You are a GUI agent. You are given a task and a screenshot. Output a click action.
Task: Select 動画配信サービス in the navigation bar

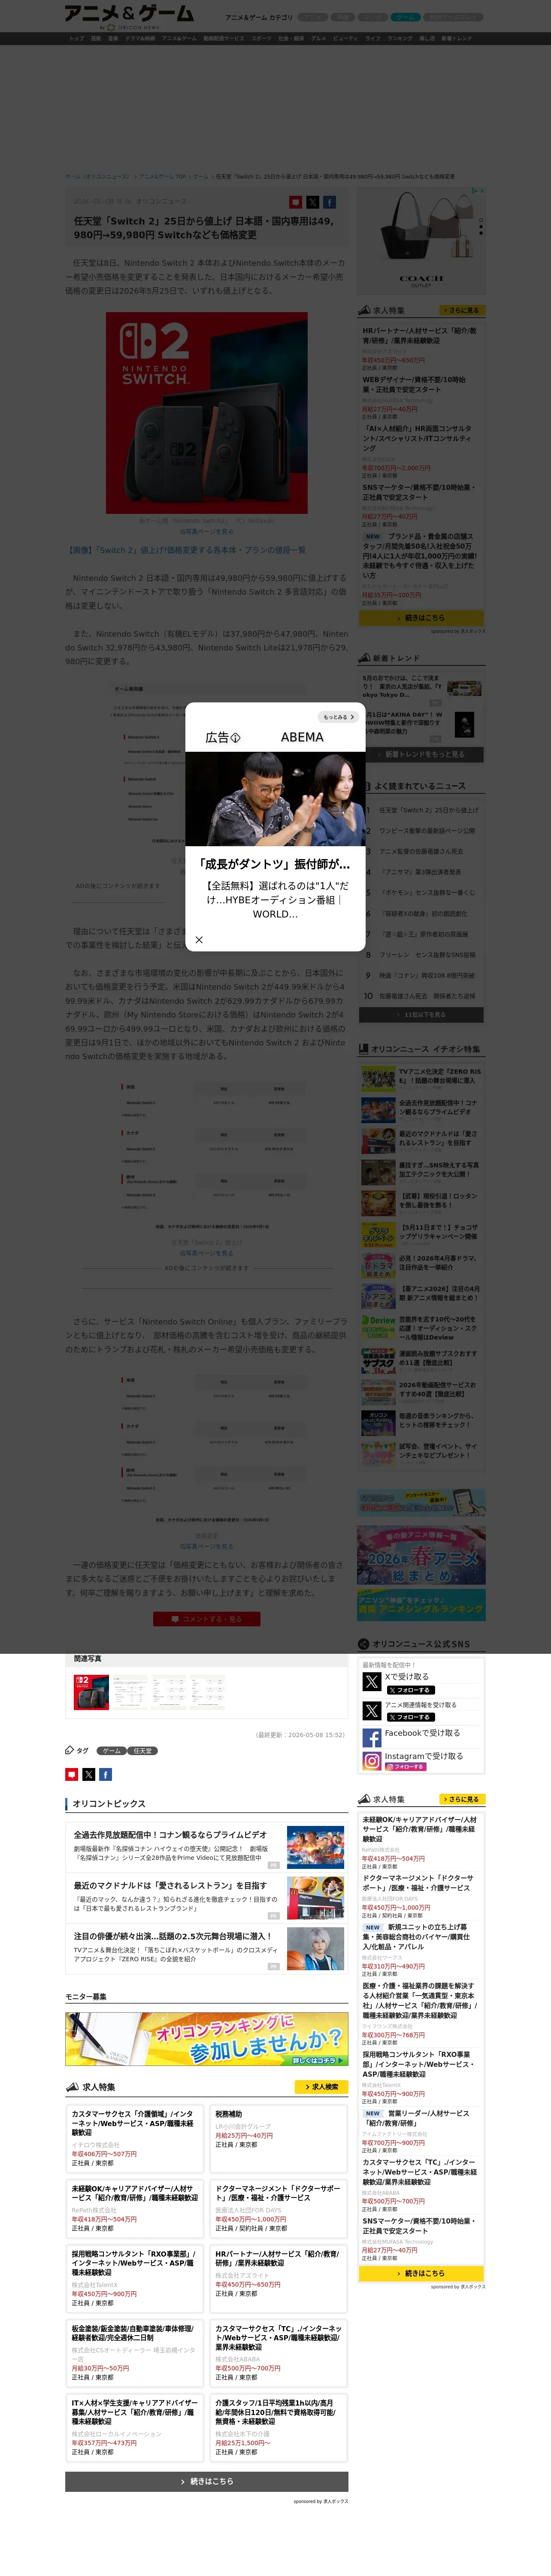coord(224,39)
